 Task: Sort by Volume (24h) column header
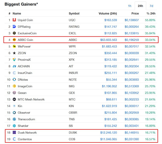108,13
